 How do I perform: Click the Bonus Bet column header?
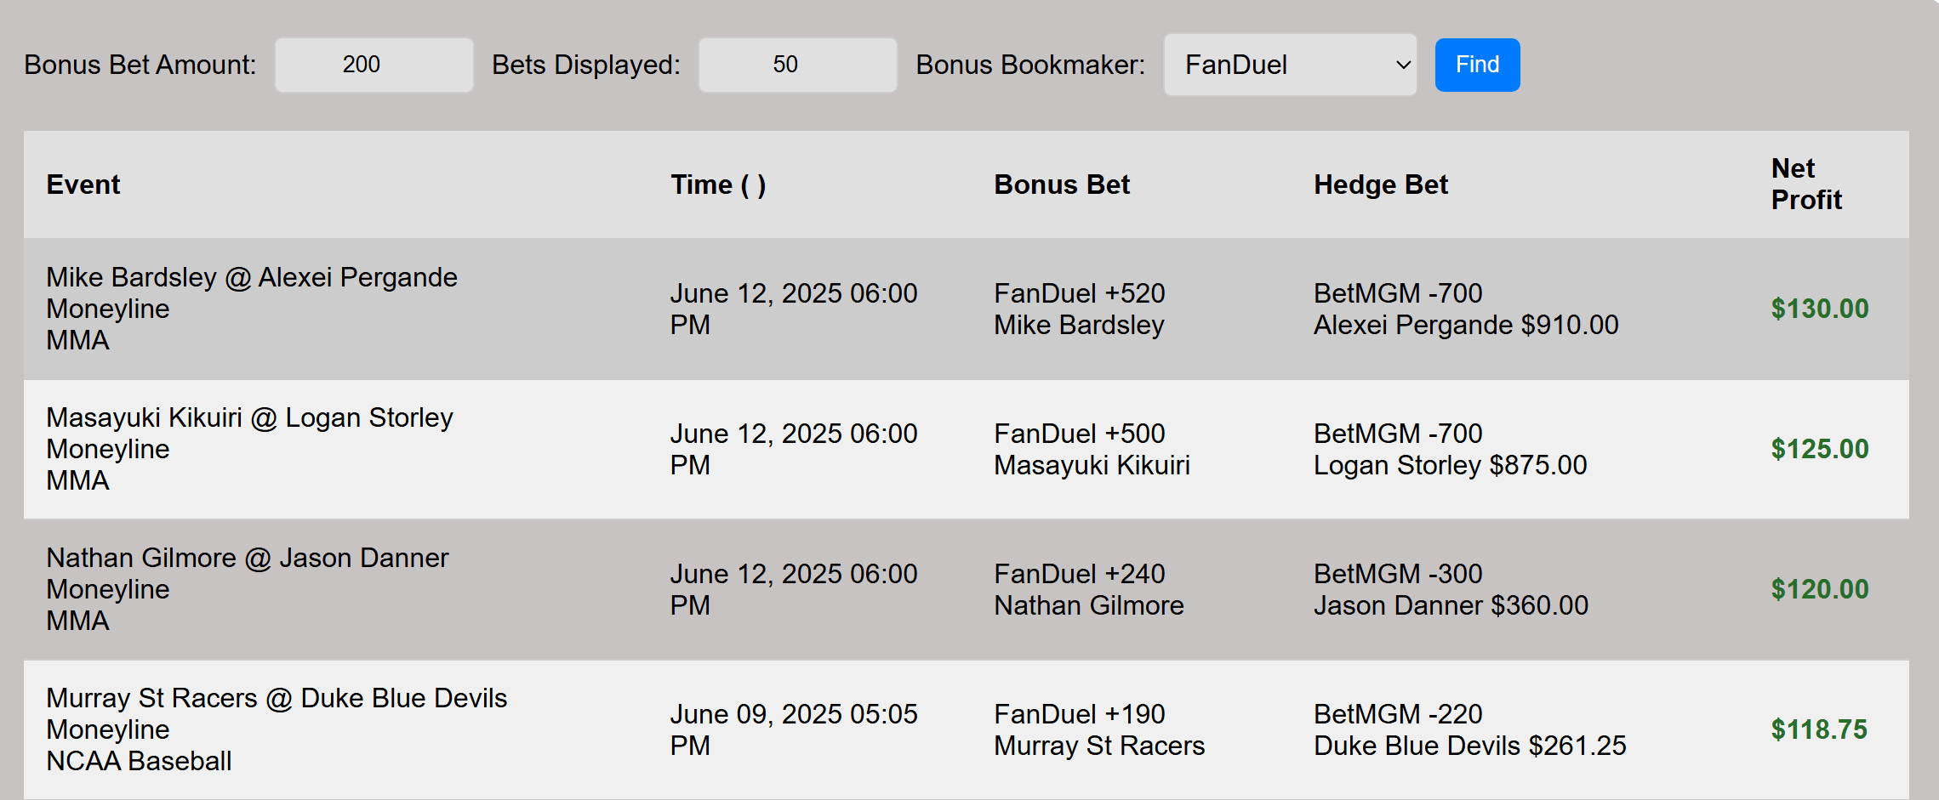pyautogui.click(x=1061, y=184)
